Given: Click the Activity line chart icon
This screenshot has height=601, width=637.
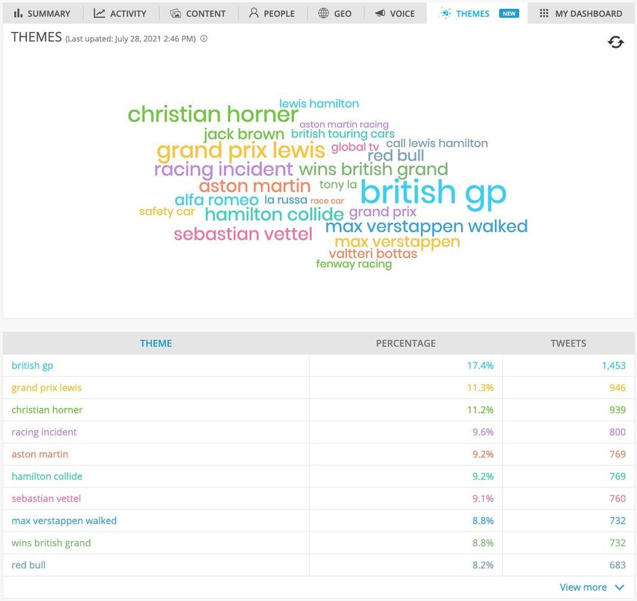Looking at the screenshot, I should 99,13.
